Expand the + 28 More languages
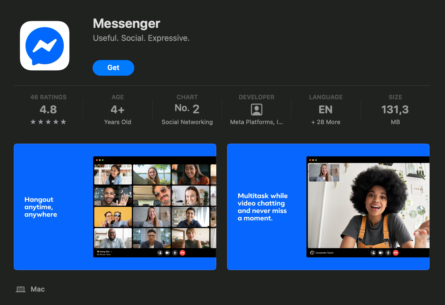The height and width of the screenshot is (305, 445). (326, 122)
